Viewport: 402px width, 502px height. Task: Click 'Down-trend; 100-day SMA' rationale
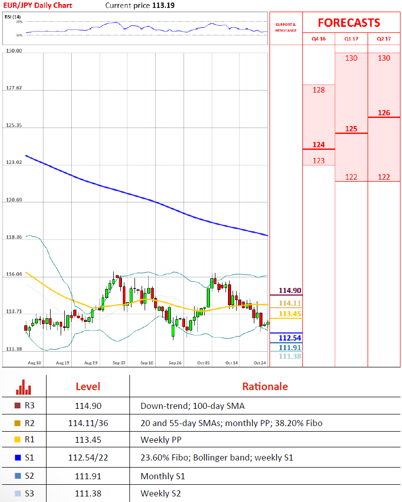point(193,406)
